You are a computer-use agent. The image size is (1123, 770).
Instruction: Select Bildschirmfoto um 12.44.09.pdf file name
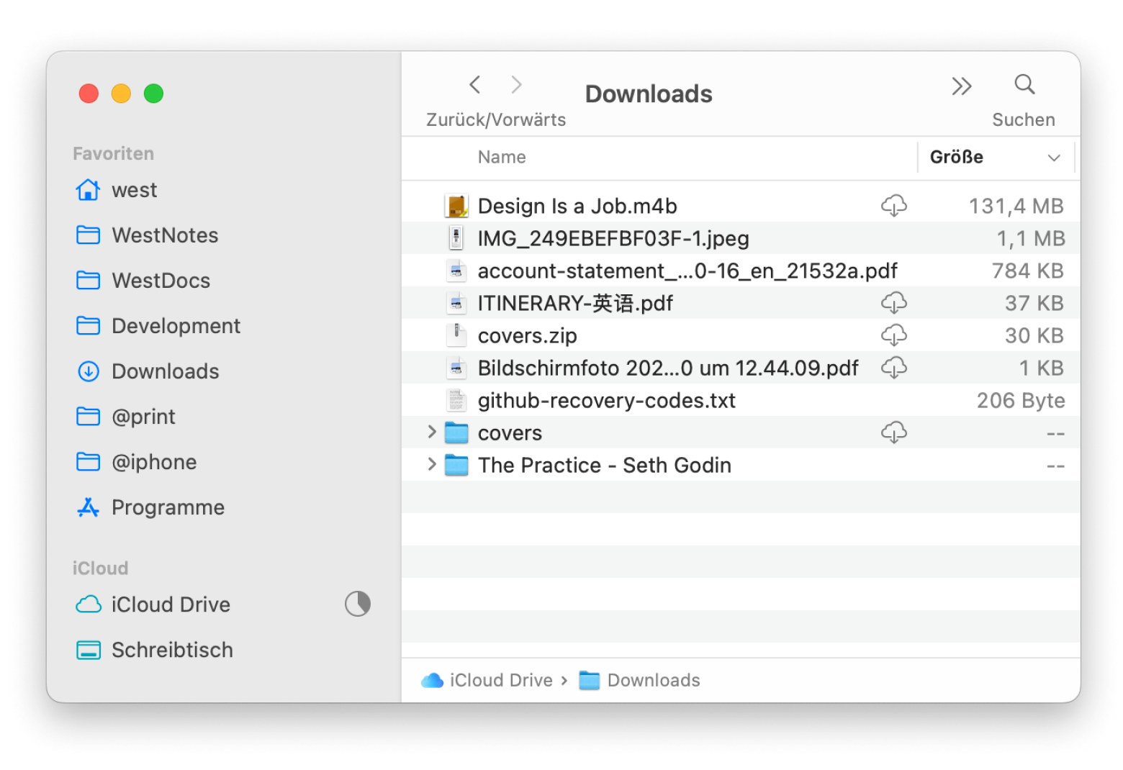(668, 368)
